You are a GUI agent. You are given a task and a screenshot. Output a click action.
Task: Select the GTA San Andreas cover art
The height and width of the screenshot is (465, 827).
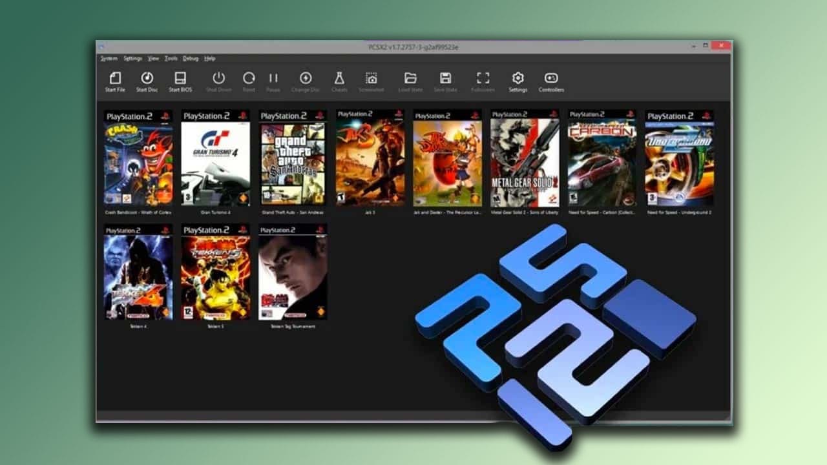293,158
